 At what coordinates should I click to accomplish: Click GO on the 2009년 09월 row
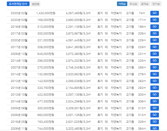click(x=155, y=115)
